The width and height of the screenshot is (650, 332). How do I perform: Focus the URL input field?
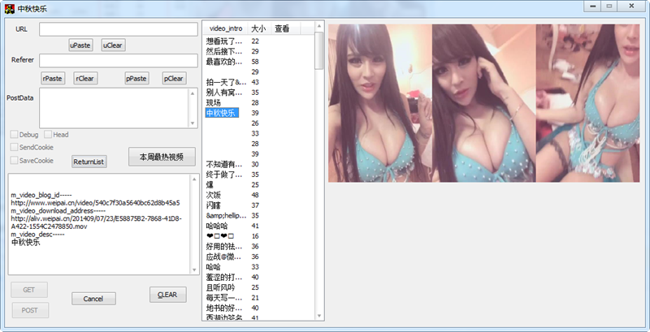coord(119,29)
